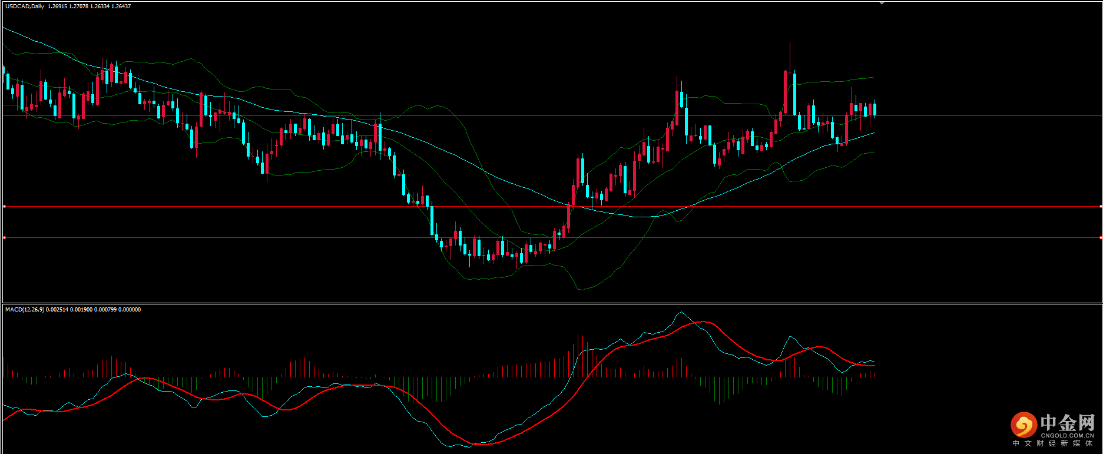Select the red horizontal line on chart
Image resolution: width=1103 pixels, height=454 pixels.
552,207
